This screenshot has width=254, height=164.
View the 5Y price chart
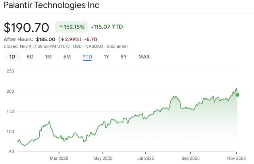pos(124,57)
